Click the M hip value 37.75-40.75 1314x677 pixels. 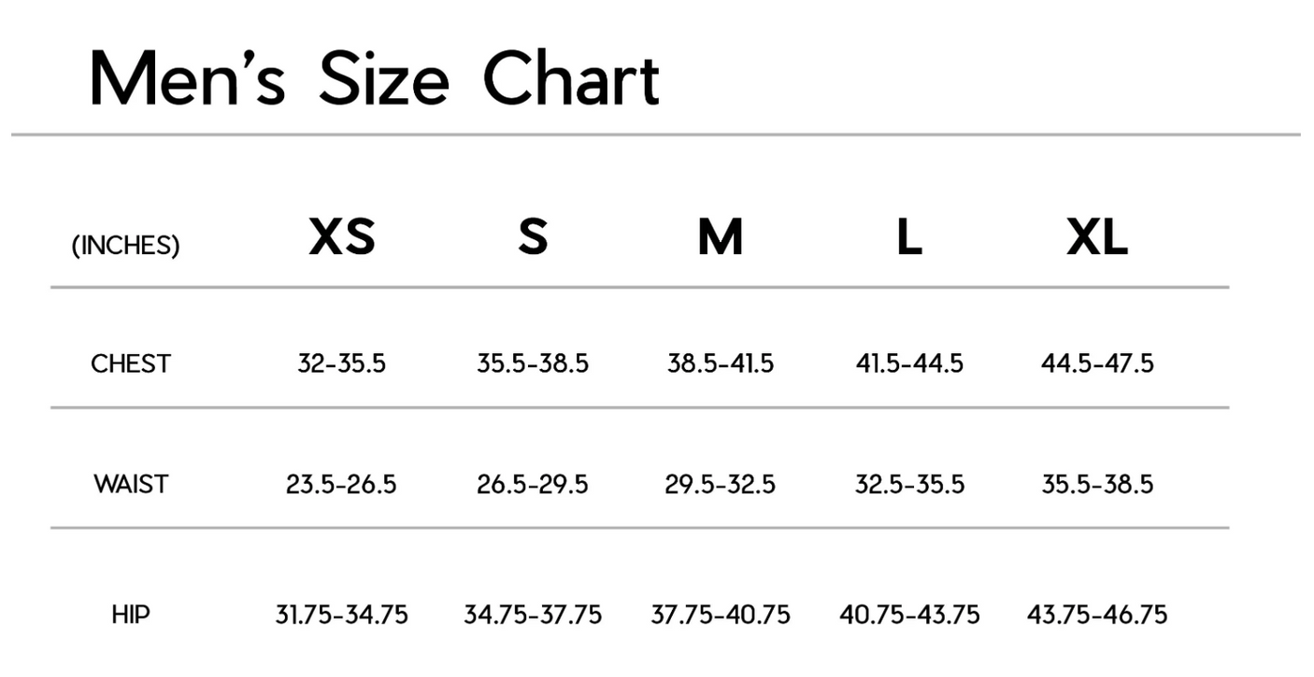(721, 614)
